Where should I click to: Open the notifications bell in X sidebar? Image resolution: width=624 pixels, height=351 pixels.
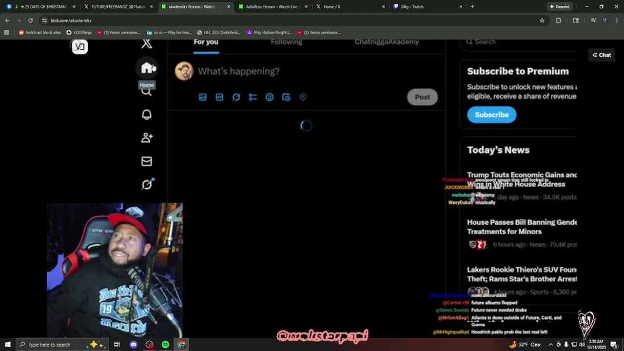coord(147,115)
